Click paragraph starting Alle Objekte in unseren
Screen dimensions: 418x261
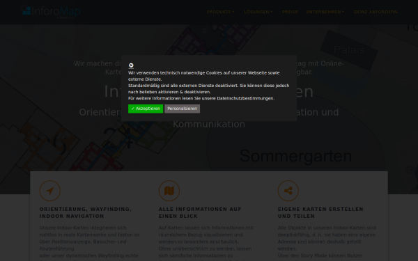327,243
